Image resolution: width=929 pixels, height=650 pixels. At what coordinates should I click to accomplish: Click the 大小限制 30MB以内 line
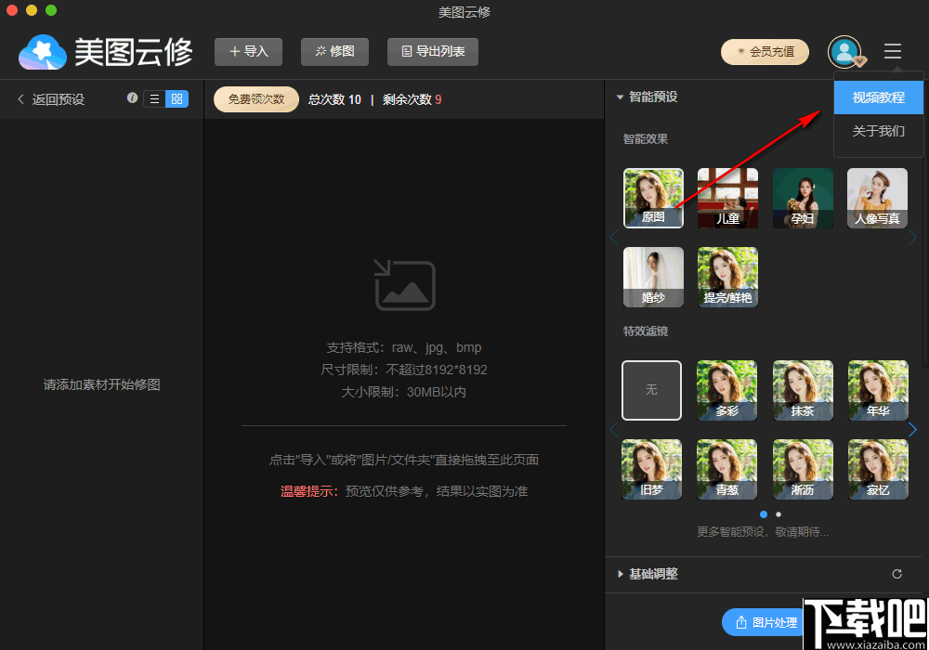pos(404,392)
